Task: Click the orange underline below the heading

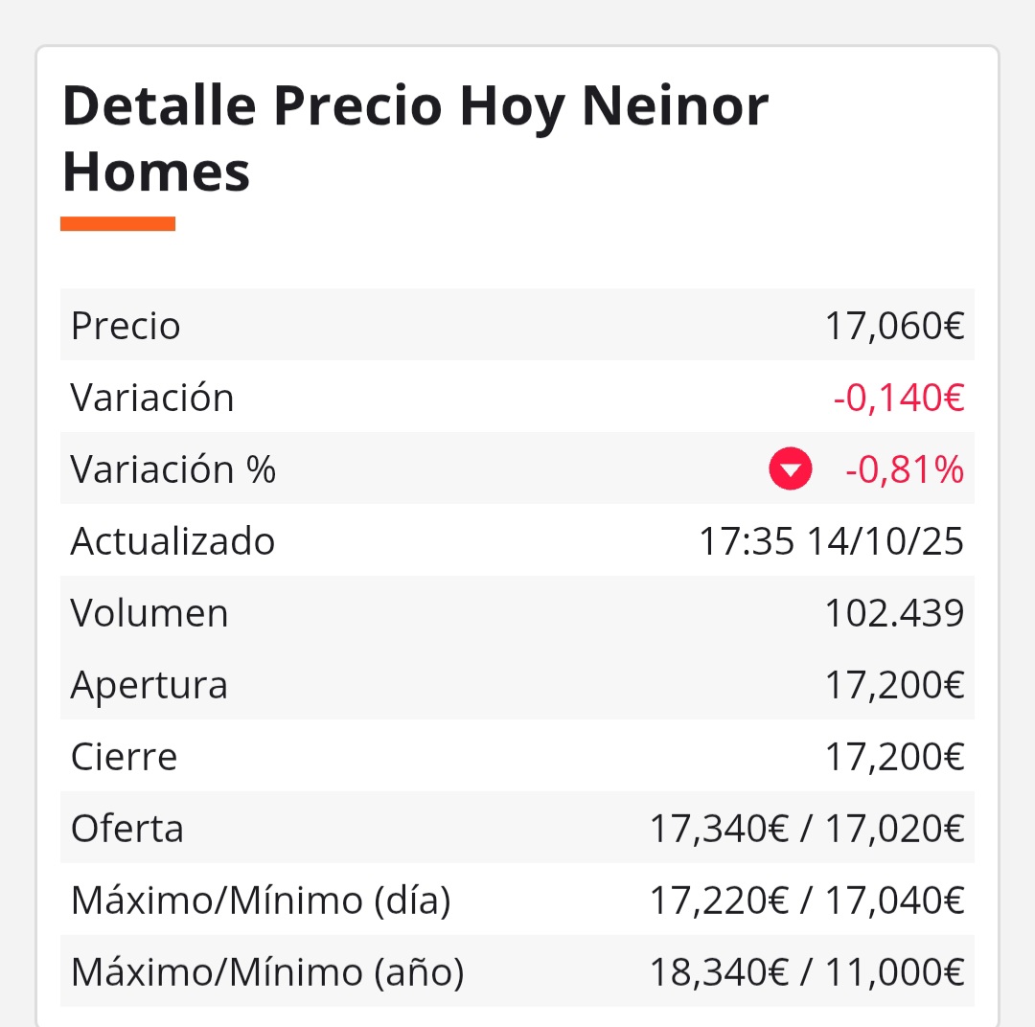Action: 118,224
